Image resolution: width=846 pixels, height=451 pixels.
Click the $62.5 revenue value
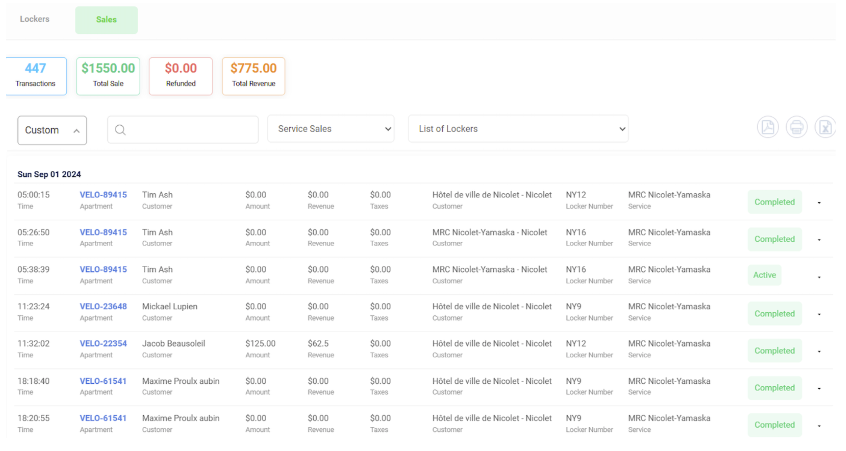tap(318, 343)
